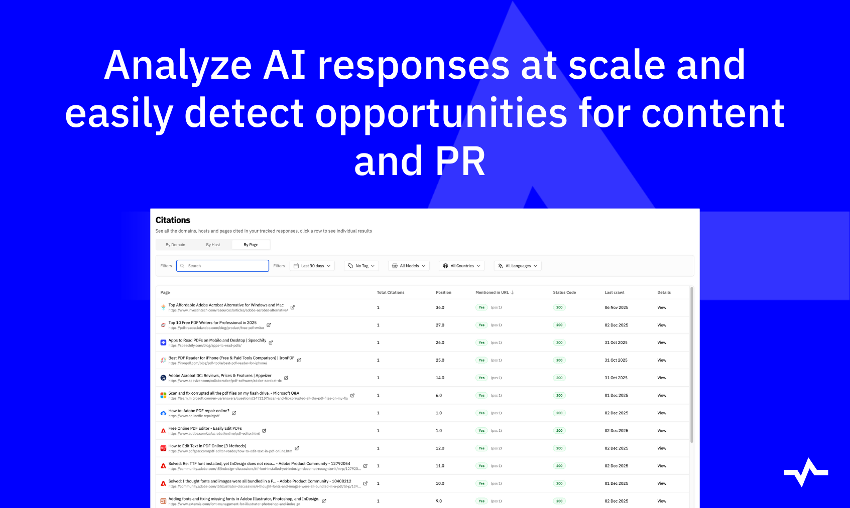
Task: Click the table vertical scrollbar
Action: 692,365
